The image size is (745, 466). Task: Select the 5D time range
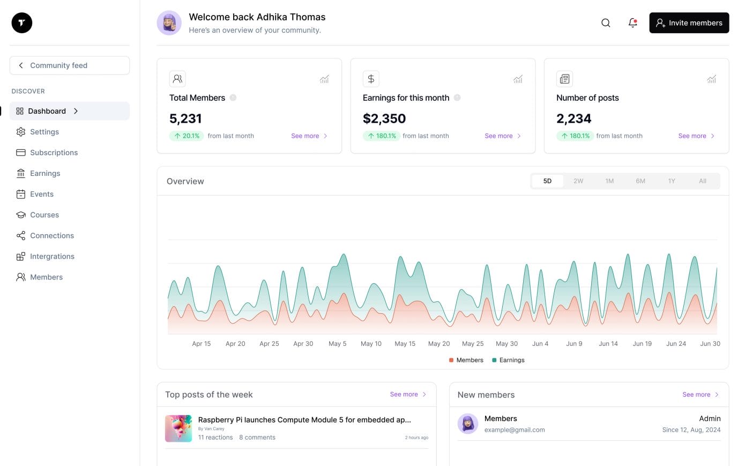pyautogui.click(x=547, y=181)
